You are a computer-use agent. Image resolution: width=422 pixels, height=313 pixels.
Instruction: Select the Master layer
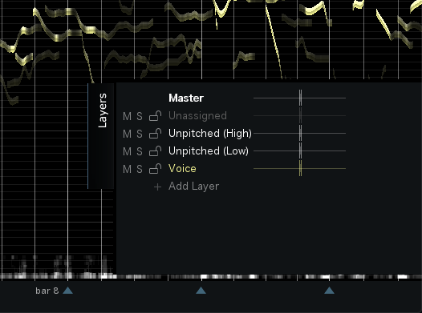coord(186,98)
